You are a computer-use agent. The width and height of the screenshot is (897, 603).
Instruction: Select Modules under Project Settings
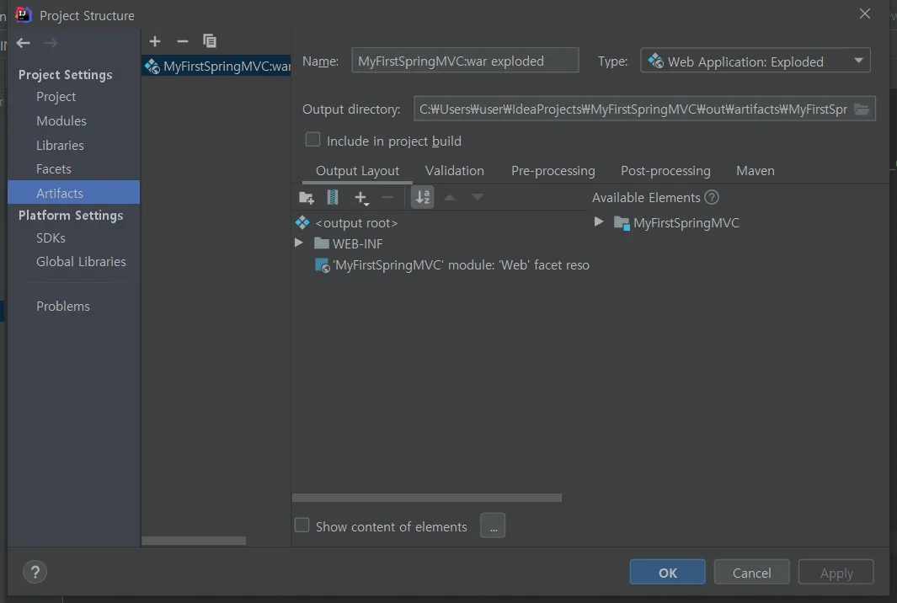coord(61,121)
